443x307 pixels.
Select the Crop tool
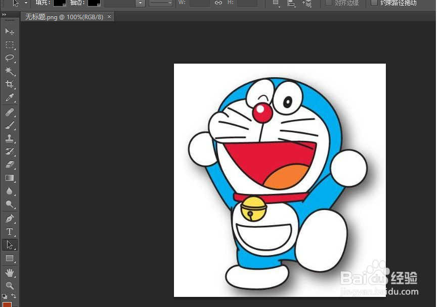(x=10, y=84)
